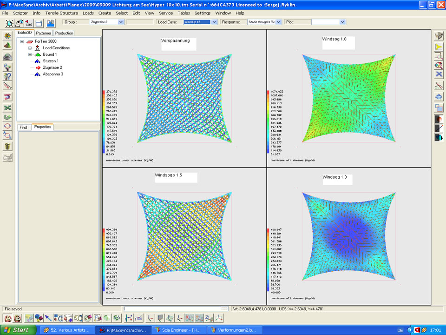The image size is (446, 335).
Task: Switch to the Patterner tab
Action: pos(44,33)
